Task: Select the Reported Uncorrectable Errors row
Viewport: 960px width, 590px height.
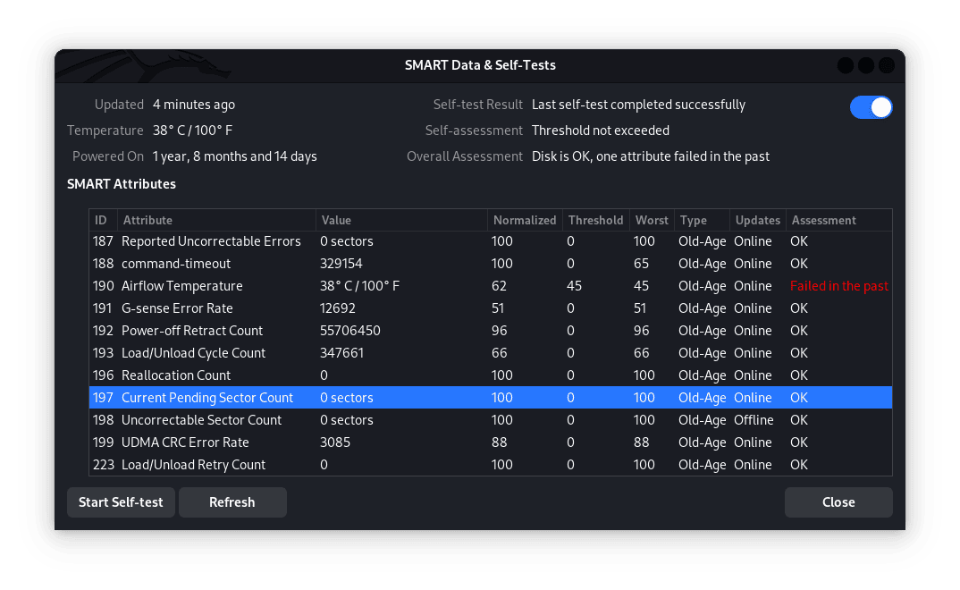Action: (491, 241)
